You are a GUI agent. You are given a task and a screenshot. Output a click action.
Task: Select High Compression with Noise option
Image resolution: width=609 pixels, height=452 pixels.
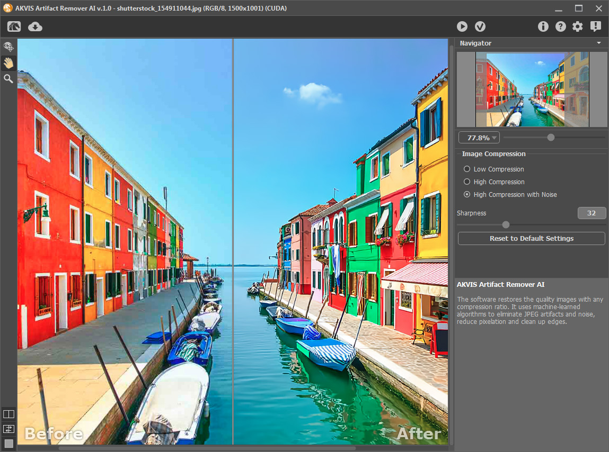(467, 195)
